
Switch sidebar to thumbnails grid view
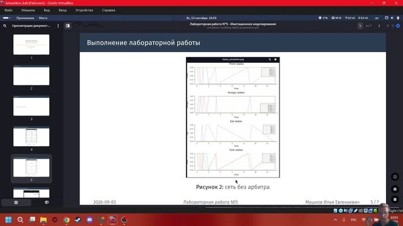[x=16, y=202]
